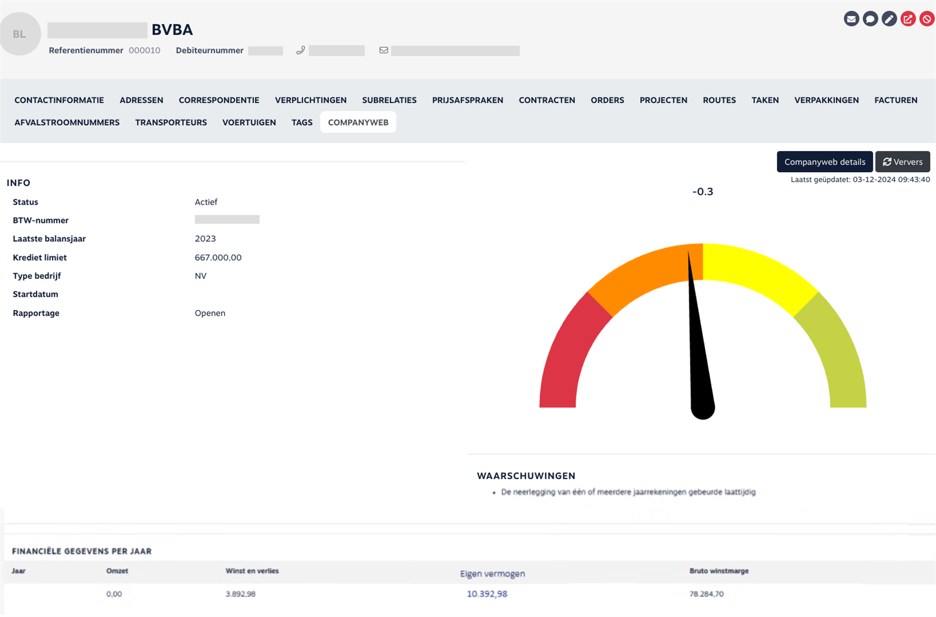
Task: Click the red external link icon
Action: 908,19
